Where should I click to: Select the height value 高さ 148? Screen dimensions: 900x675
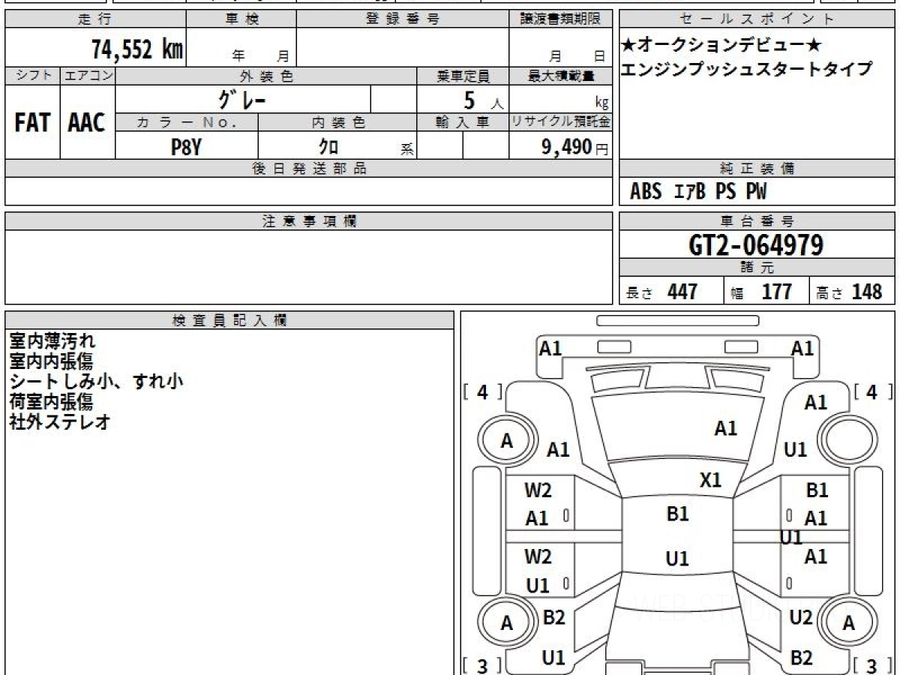(x=850, y=292)
